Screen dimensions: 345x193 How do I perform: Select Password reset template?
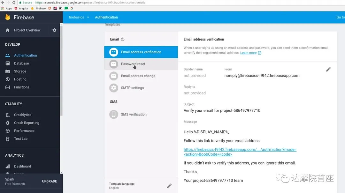coord(141,64)
